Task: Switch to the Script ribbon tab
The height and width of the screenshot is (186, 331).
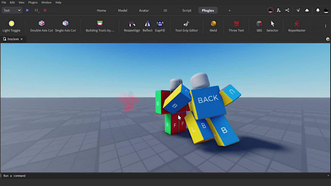Action: (186, 10)
